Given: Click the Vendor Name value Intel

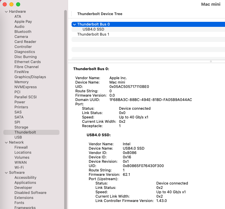Looking at the screenshot, I should click(x=127, y=144).
